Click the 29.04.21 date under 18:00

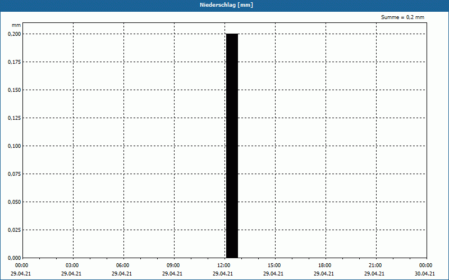click(x=324, y=273)
